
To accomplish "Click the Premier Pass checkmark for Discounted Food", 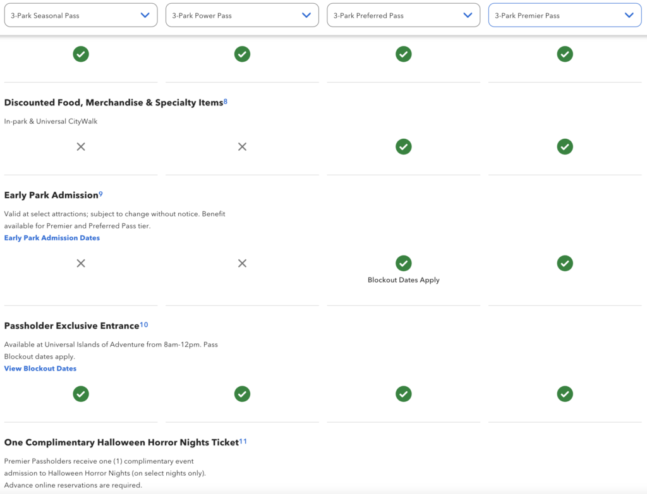I will 565,146.
